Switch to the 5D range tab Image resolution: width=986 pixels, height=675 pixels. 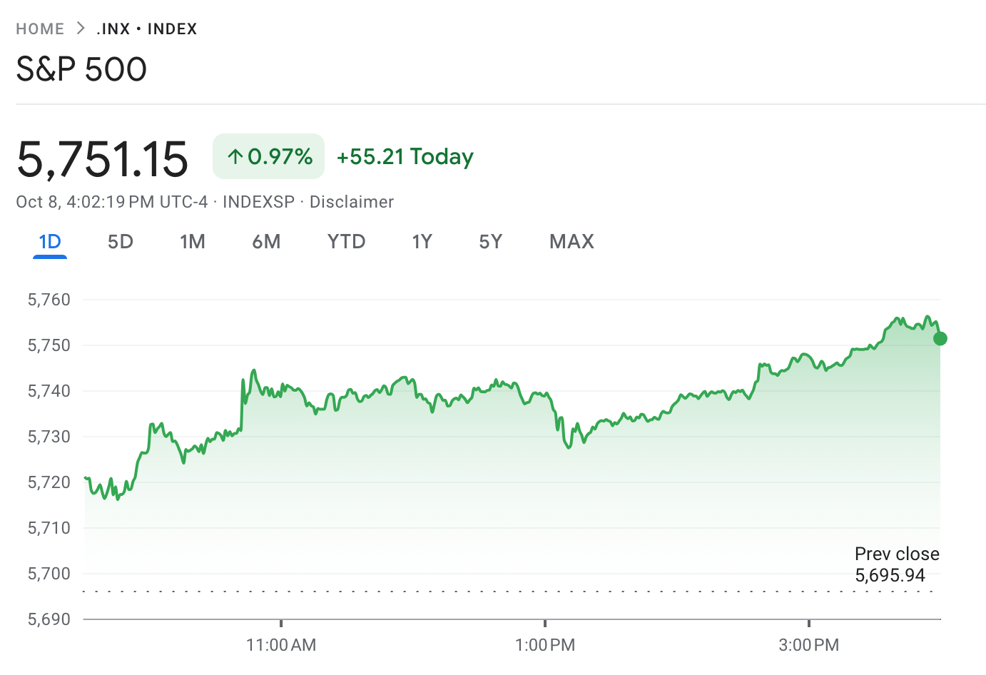121,242
